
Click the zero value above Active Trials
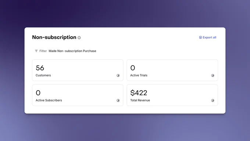click(133, 68)
